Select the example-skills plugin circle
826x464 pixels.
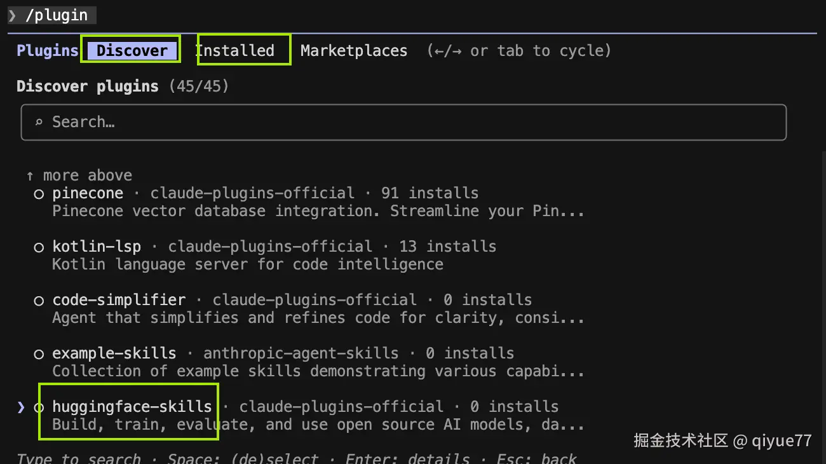[x=39, y=354]
